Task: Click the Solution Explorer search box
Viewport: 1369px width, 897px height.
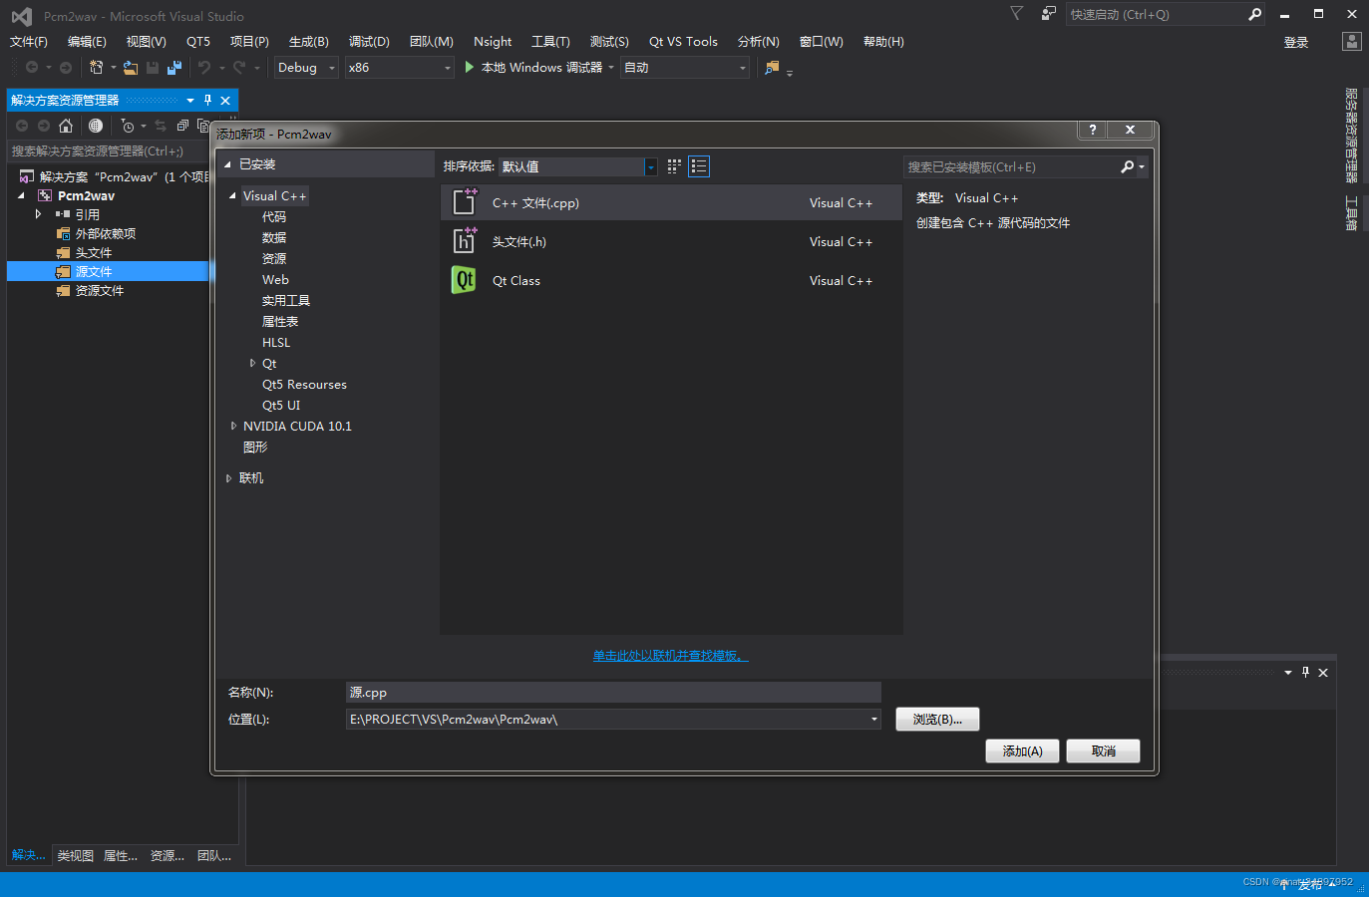Action: 108,150
